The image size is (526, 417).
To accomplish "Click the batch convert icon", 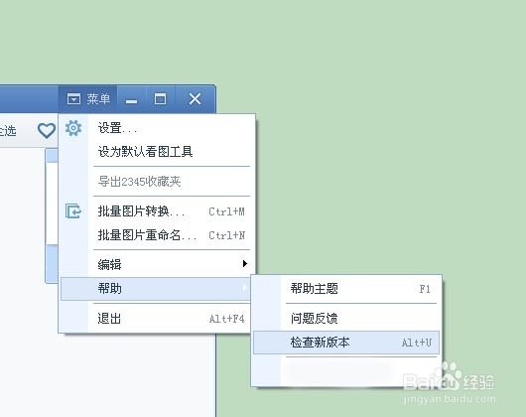I will point(73,211).
